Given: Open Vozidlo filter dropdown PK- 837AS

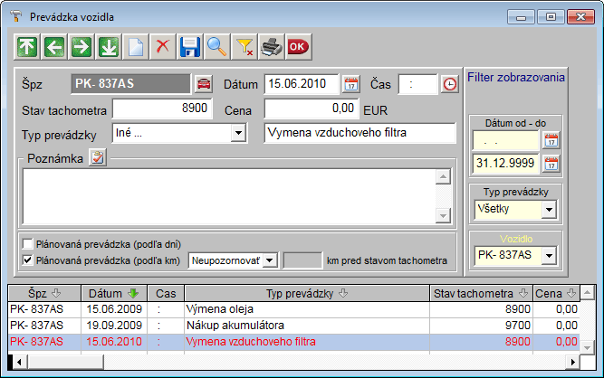Looking at the screenshot, I should (549, 256).
